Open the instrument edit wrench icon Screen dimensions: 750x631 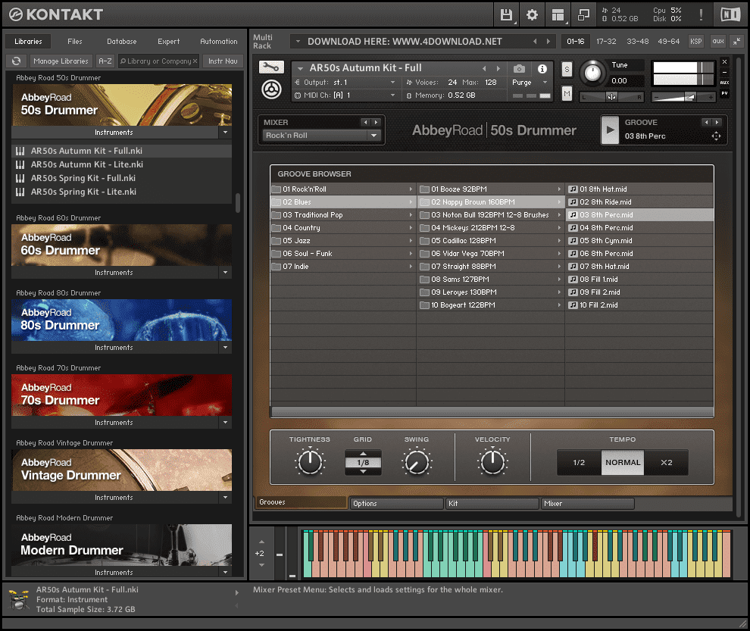(x=271, y=67)
